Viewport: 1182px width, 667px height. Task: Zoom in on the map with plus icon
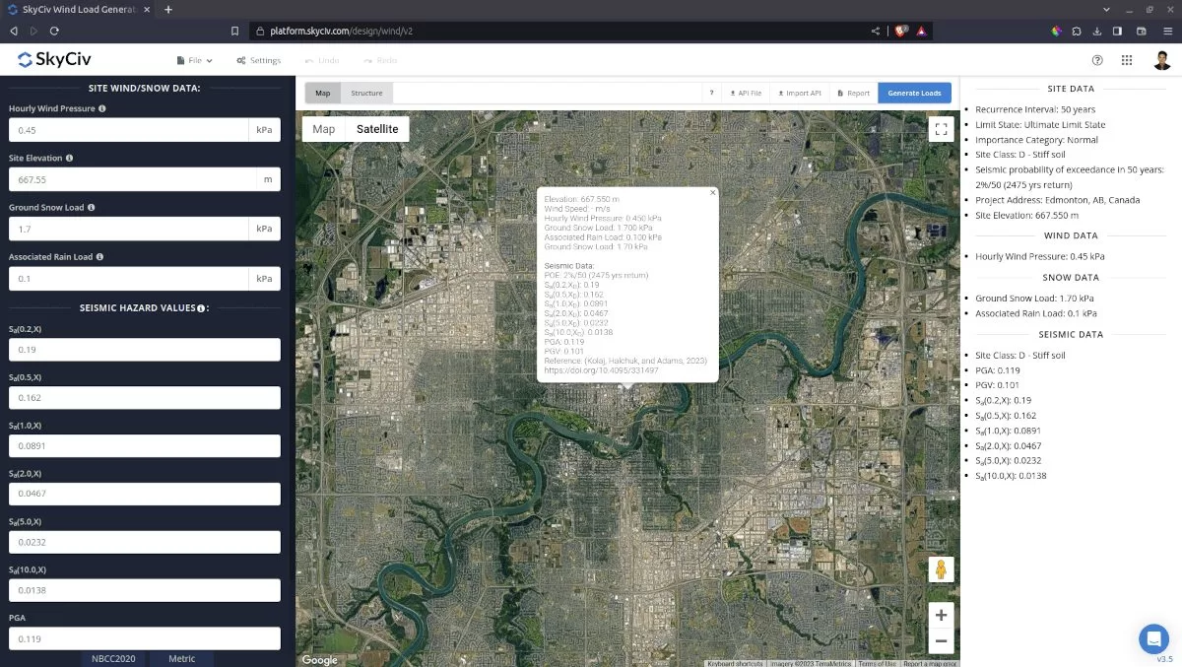click(941, 614)
